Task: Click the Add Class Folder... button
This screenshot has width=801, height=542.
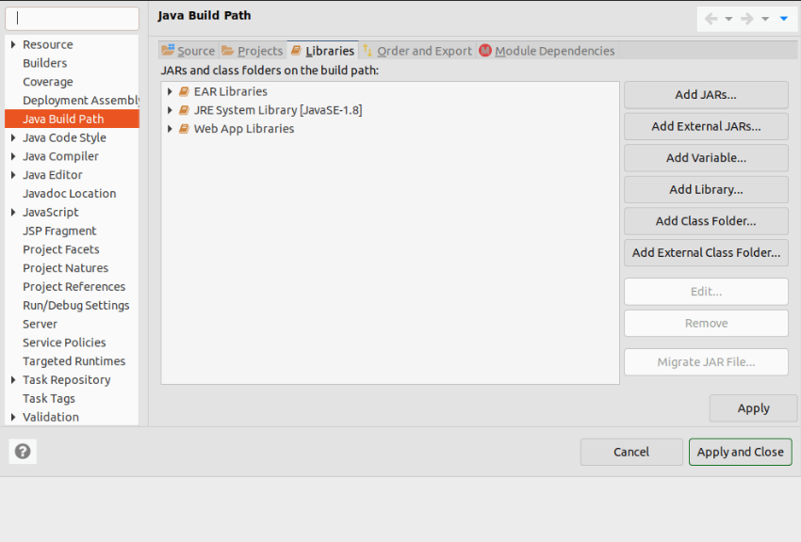Action: pyautogui.click(x=706, y=221)
